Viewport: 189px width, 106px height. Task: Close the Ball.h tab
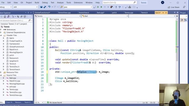(166, 13)
